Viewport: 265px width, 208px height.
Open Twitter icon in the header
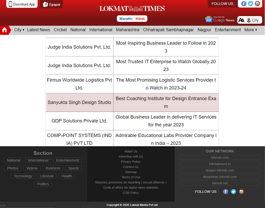pos(250,4)
